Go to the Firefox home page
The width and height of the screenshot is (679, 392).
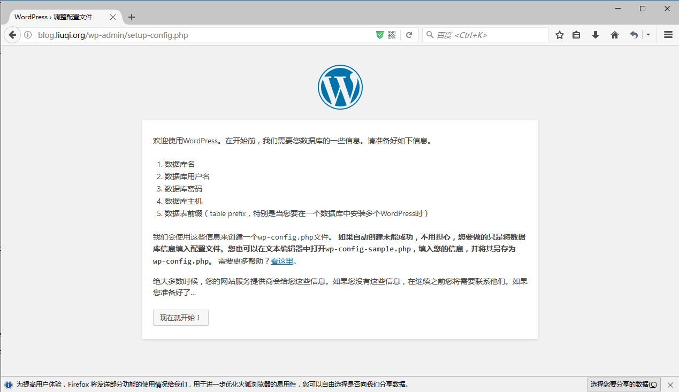click(615, 35)
